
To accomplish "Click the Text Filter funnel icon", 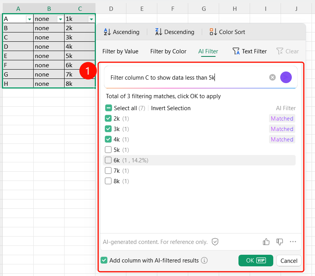I will coord(236,51).
